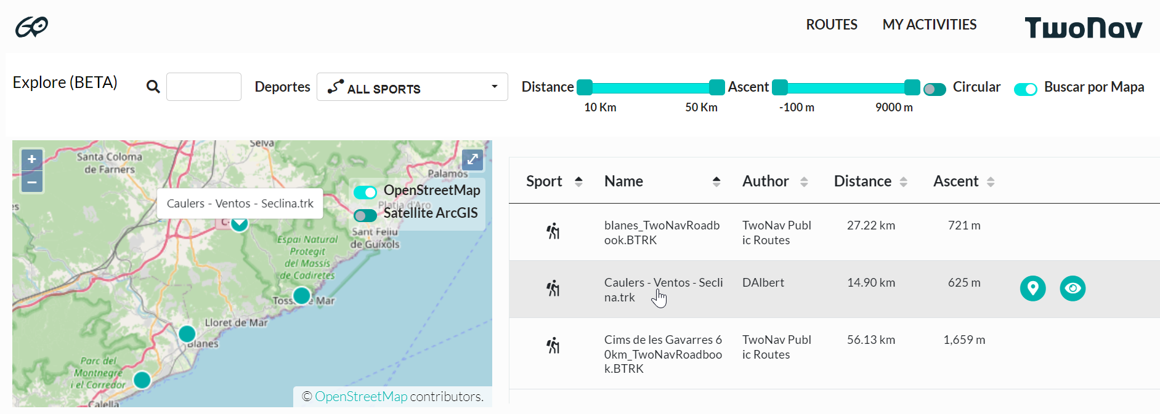Enable the Circular toggle
Viewport: 1160px width, 414px height.
coord(935,89)
